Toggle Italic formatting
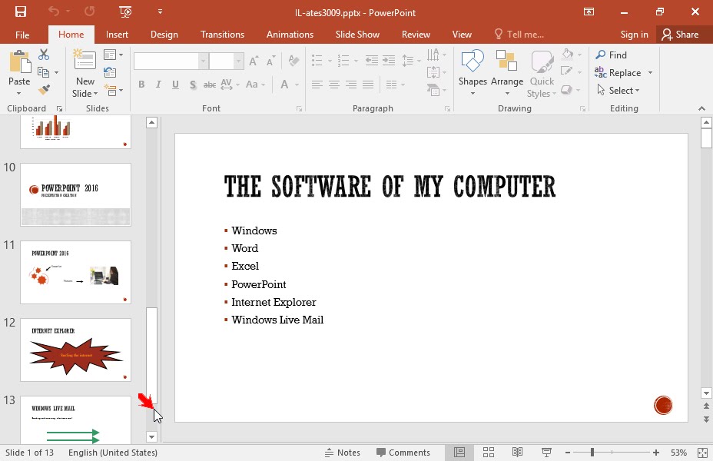The height and width of the screenshot is (461, 713). [x=158, y=84]
